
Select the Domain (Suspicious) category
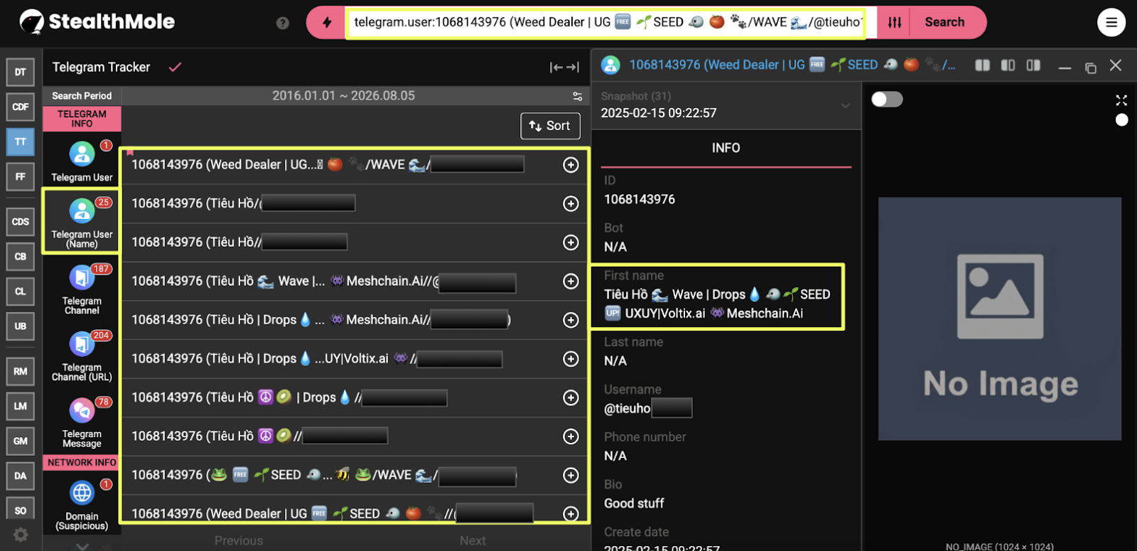(82, 505)
